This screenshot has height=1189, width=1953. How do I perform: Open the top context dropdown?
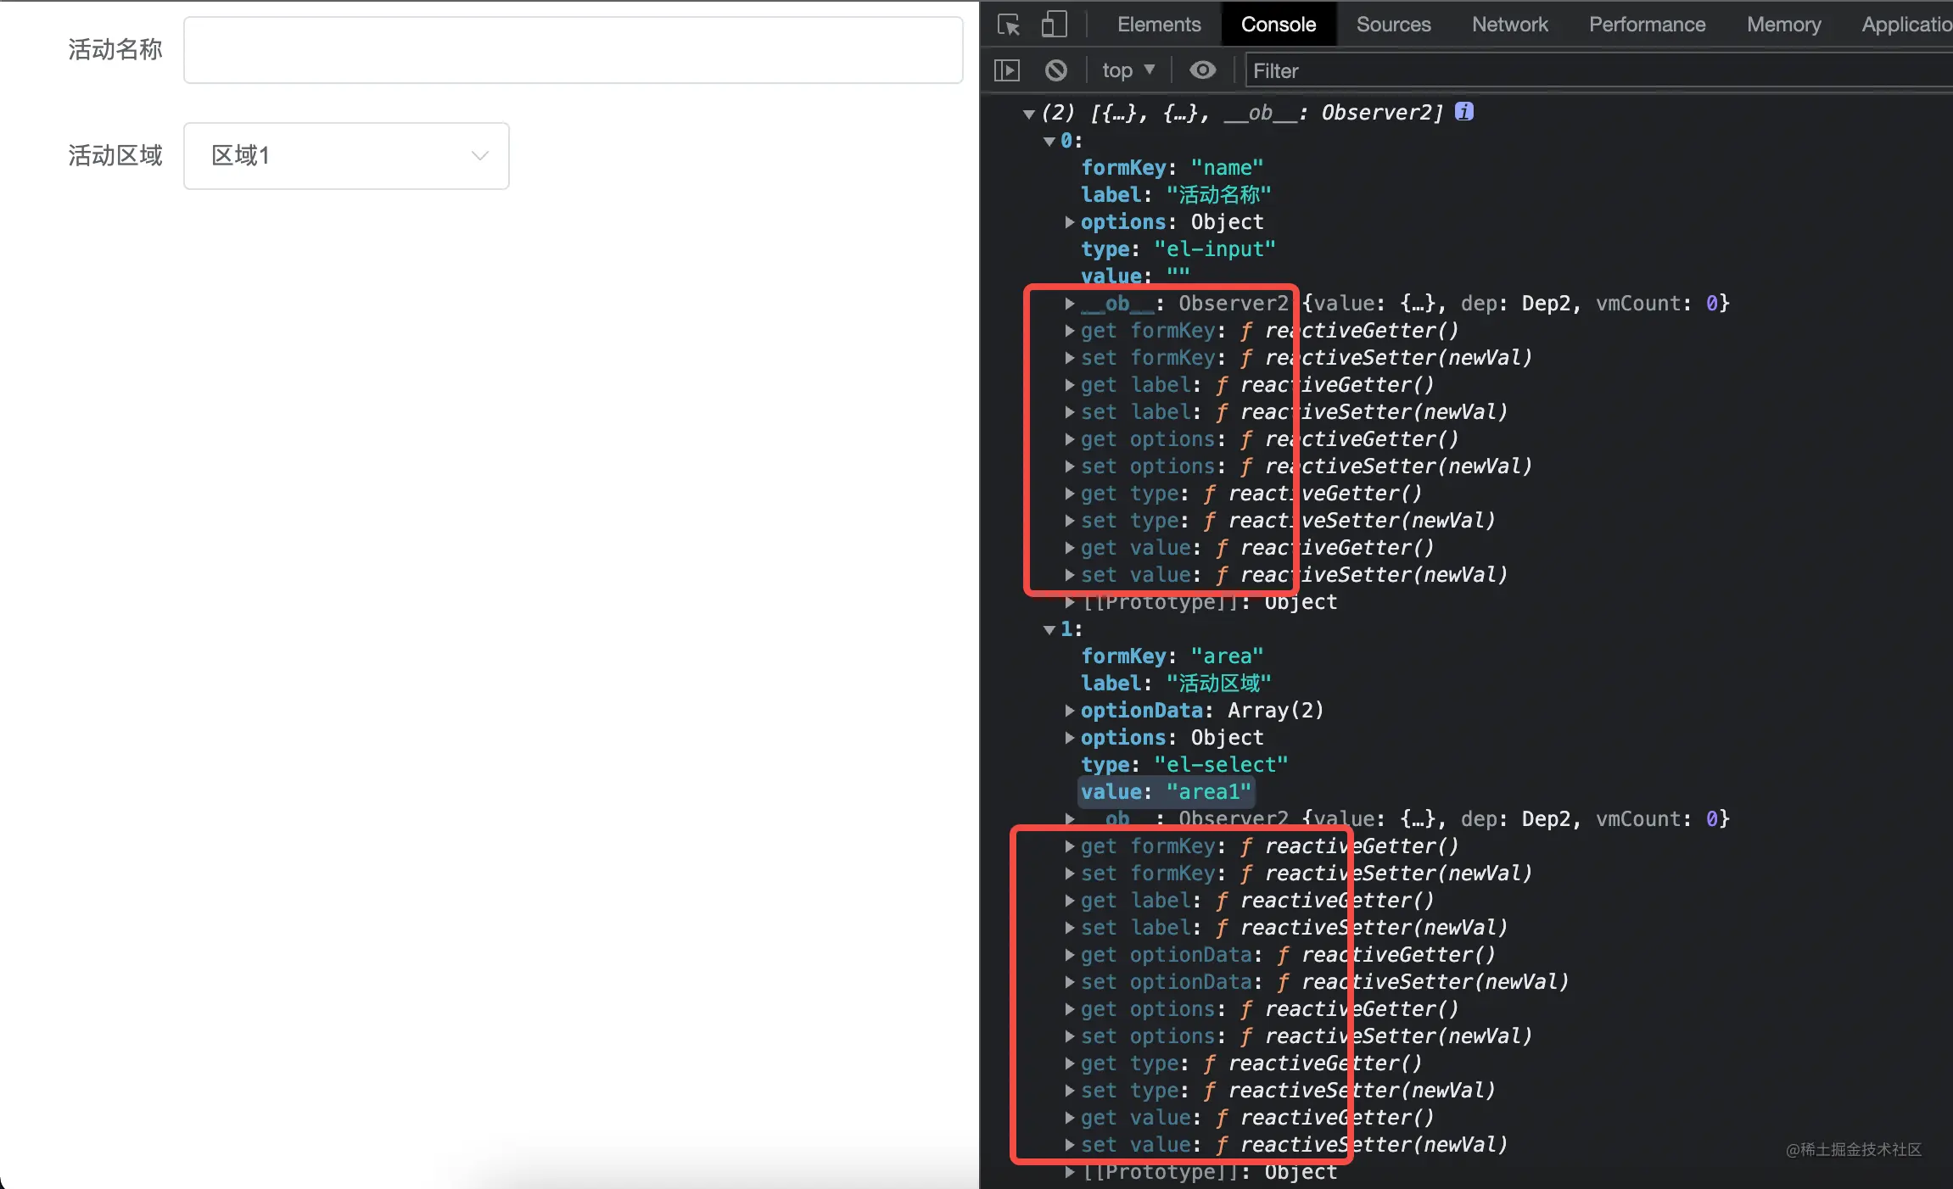1128,70
